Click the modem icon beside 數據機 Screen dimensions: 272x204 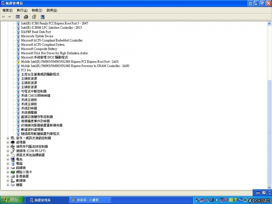coord(13,181)
